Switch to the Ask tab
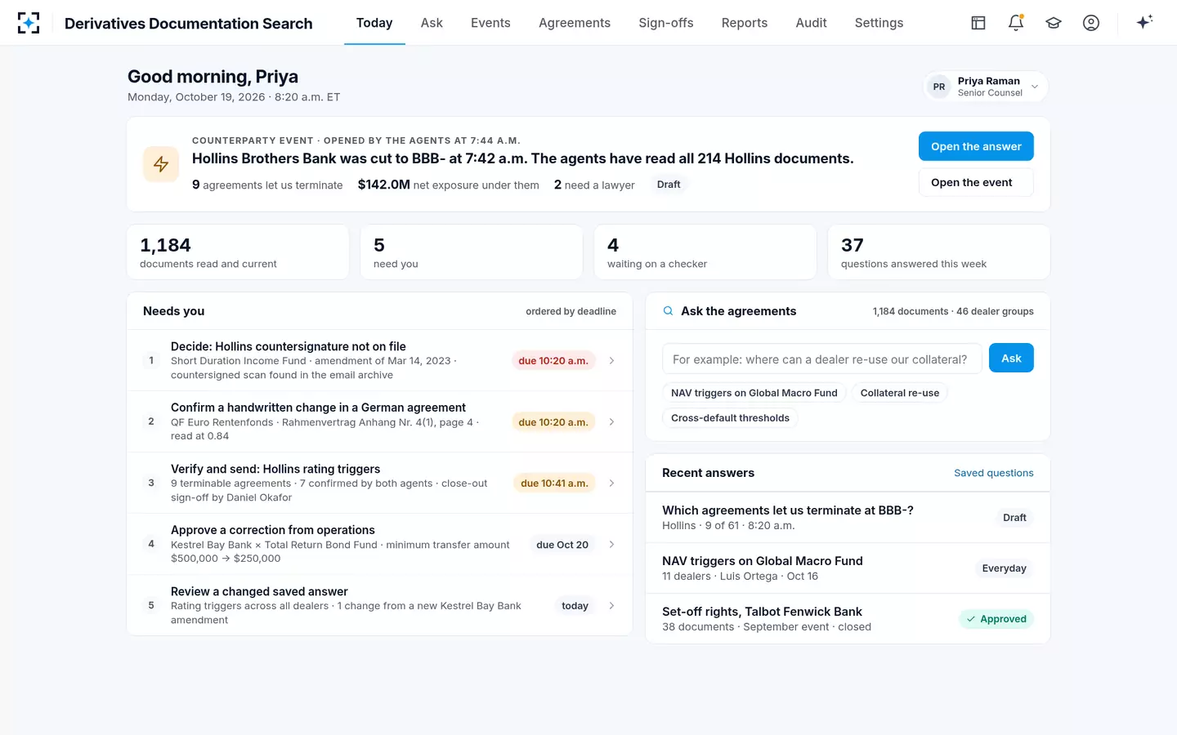The image size is (1177, 735). [432, 23]
